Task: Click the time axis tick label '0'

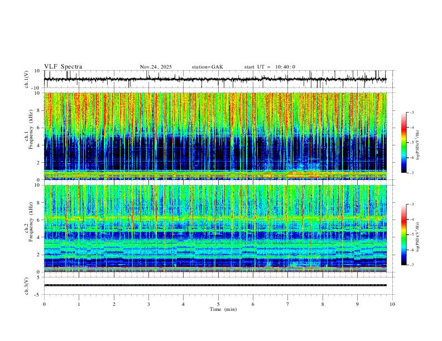Action: pyautogui.click(x=44, y=304)
